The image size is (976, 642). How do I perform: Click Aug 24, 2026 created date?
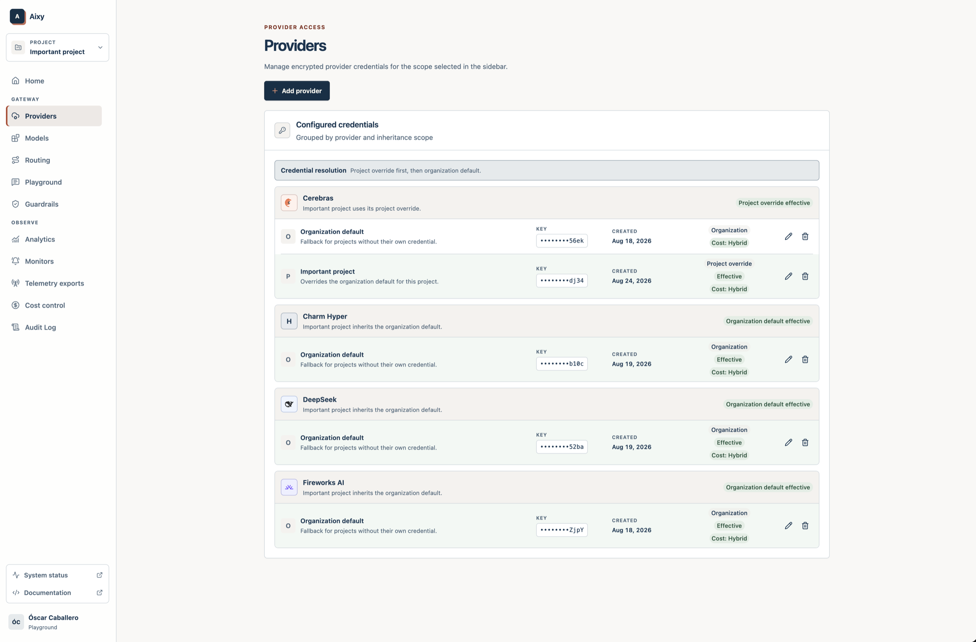[x=632, y=281]
